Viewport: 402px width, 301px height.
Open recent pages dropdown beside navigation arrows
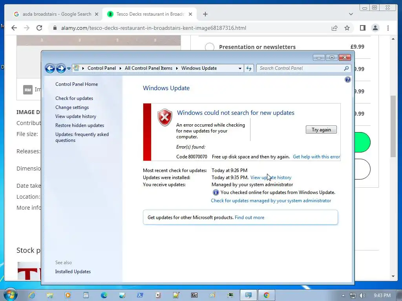point(69,69)
